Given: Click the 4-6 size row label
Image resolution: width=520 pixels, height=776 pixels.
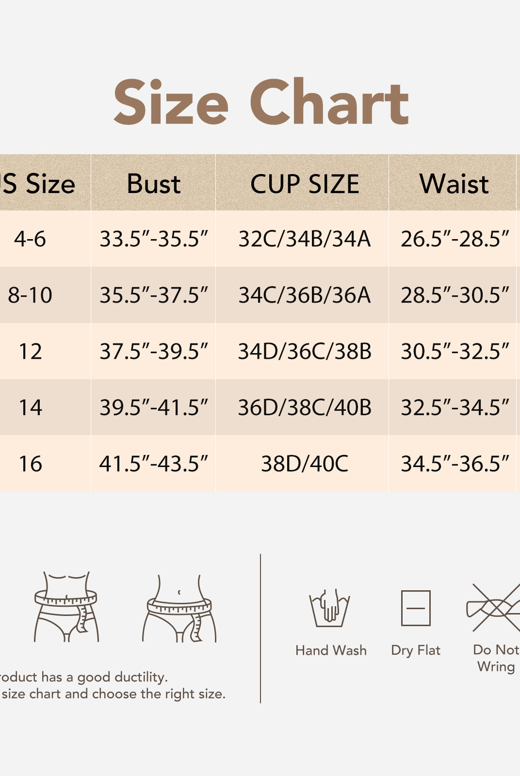Looking at the screenshot, I should tap(30, 239).
